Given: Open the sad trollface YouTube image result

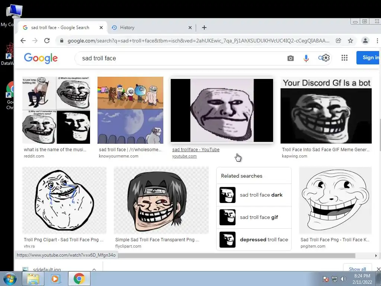Looking at the screenshot, I should (222, 110).
